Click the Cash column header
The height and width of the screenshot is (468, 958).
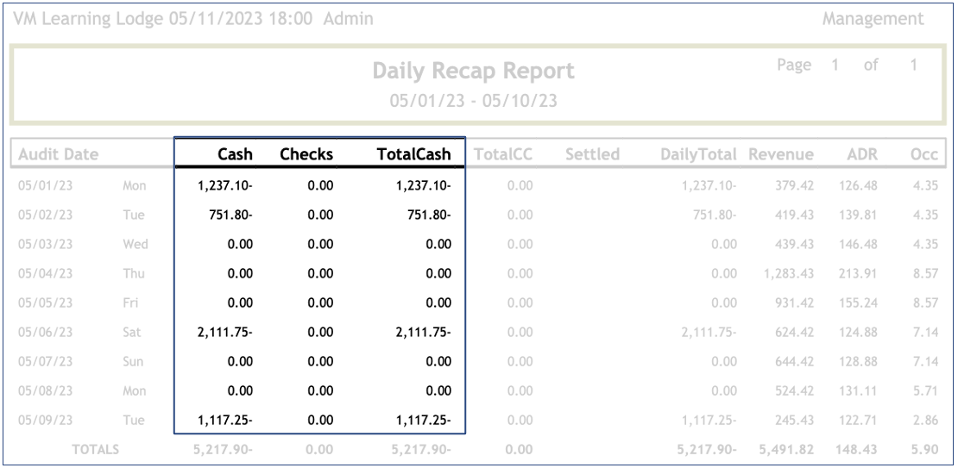235,154
